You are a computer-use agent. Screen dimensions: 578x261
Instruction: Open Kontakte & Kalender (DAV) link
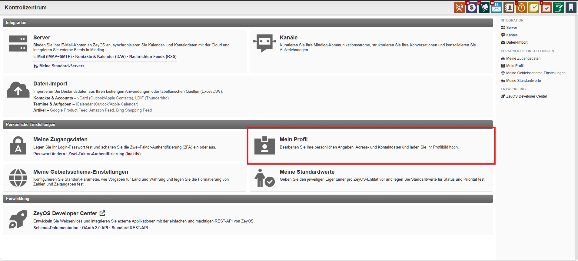[100, 57]
